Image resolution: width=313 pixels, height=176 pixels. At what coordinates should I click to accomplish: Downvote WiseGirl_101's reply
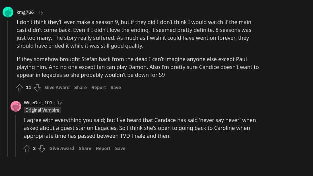click(x=42, y=148)
